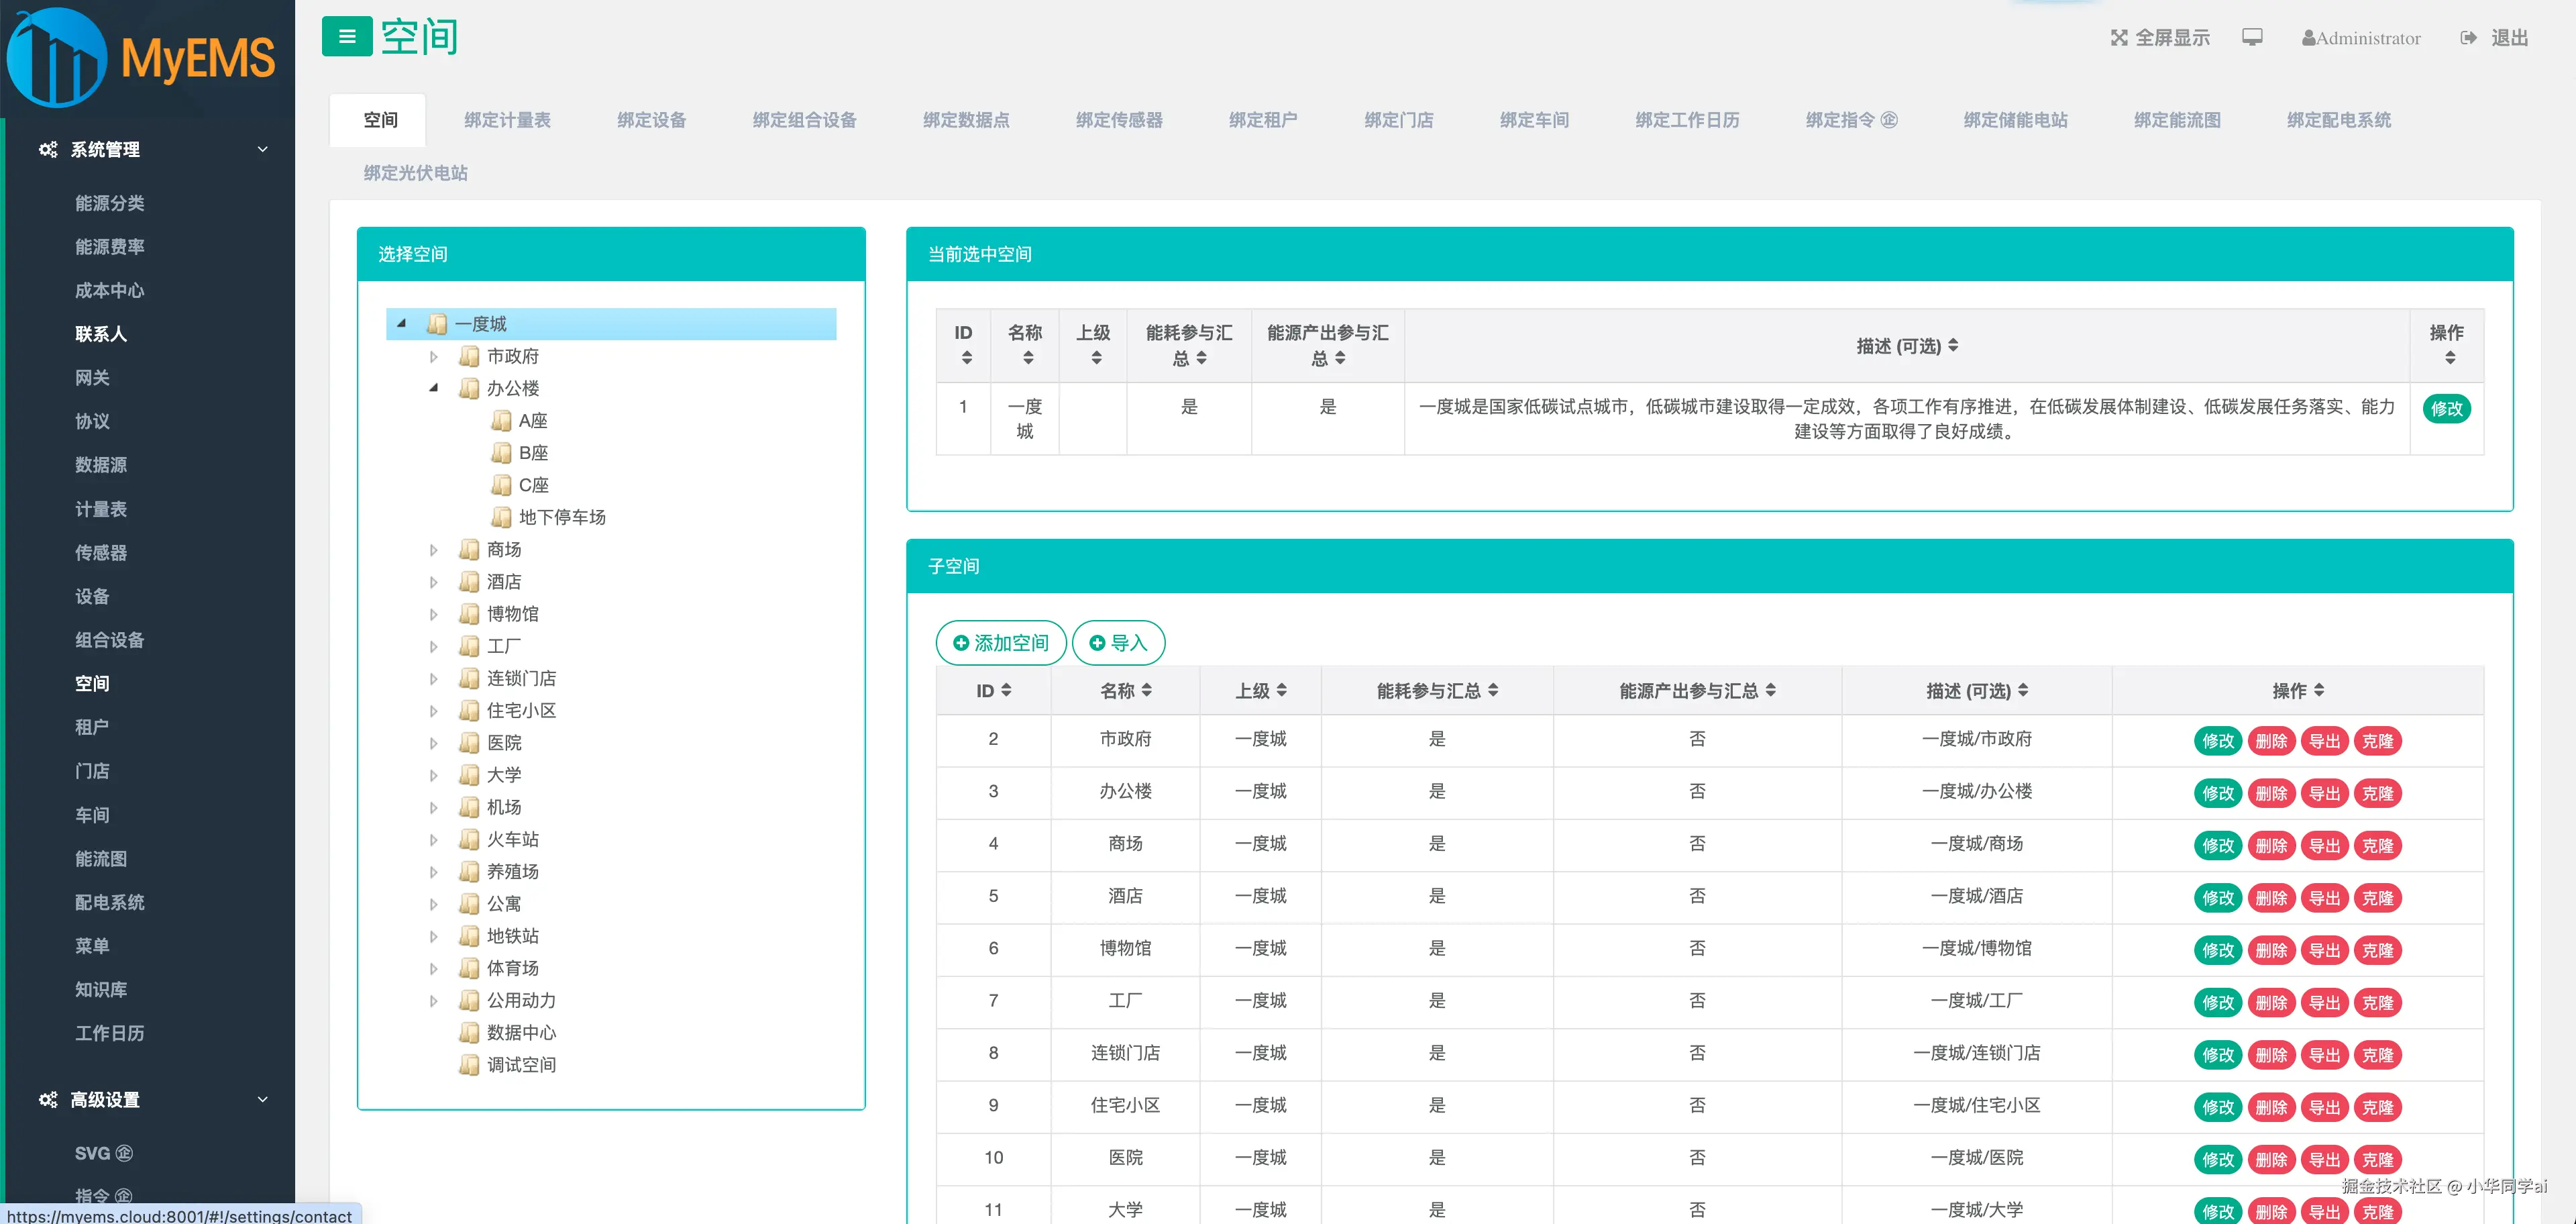Click the 系统管理 gears icon
Image resolution: width=2576 pixels, height=1224 pixels.
click(47, 149)
